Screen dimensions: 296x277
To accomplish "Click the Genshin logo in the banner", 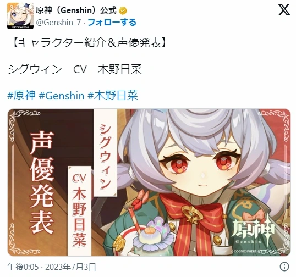I will (x=253, y=231).
